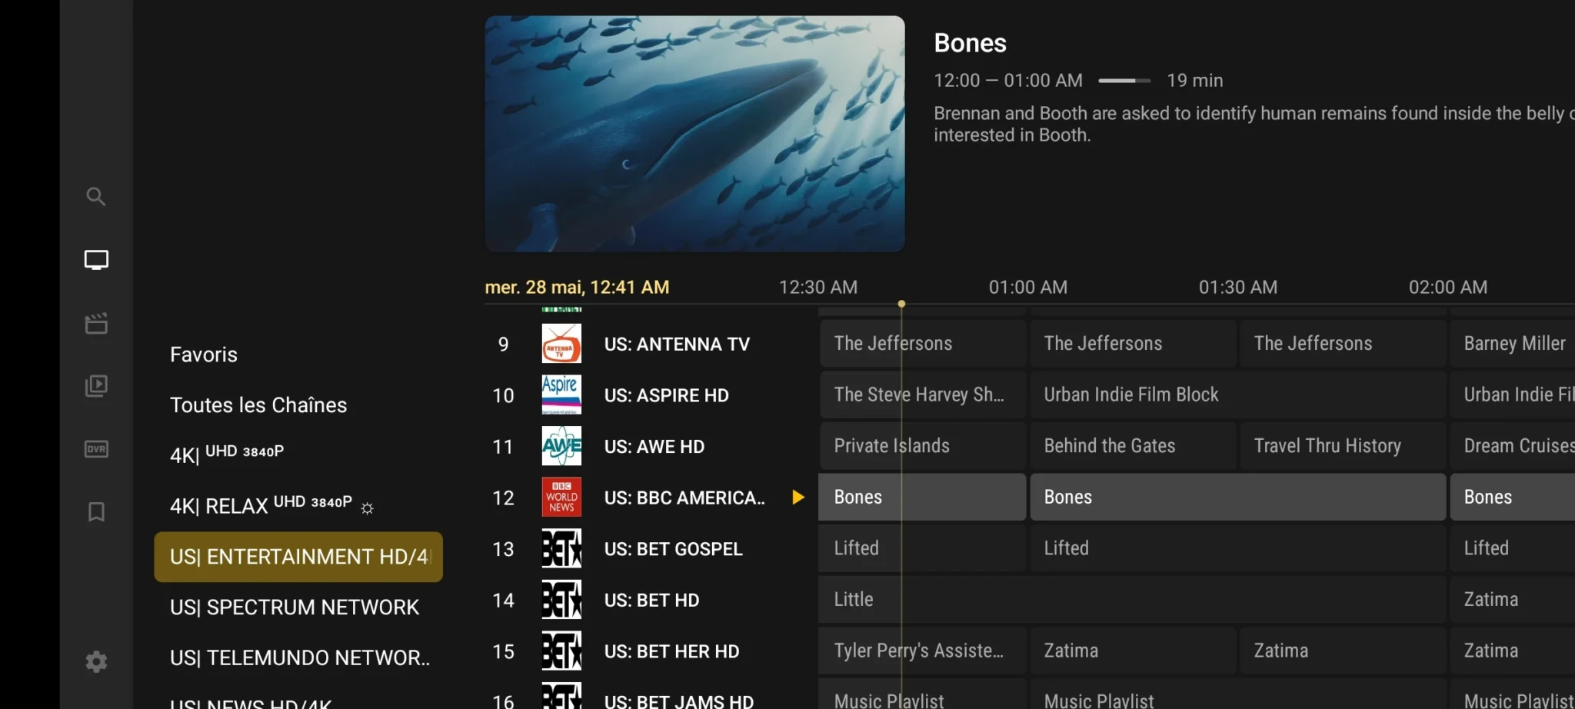The width and height of the screenshot is (1575, 709).
Task: Click the whale video preview thumbnail
Action: [694, 134]
